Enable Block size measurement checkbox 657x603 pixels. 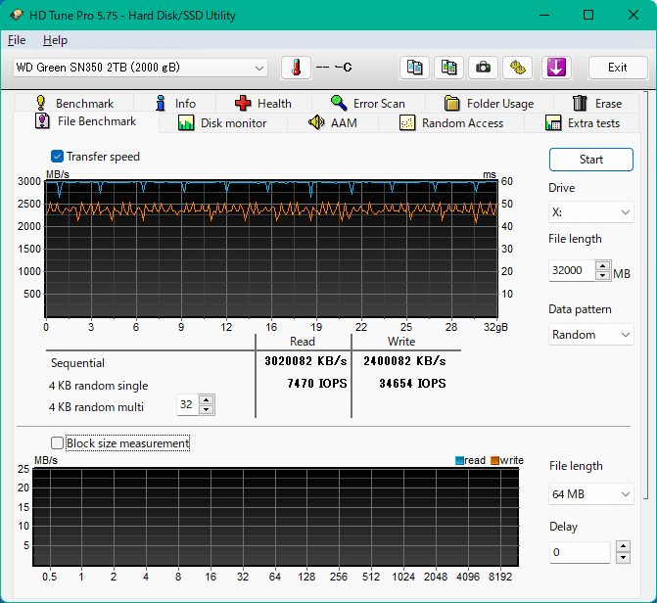[58, 443]
